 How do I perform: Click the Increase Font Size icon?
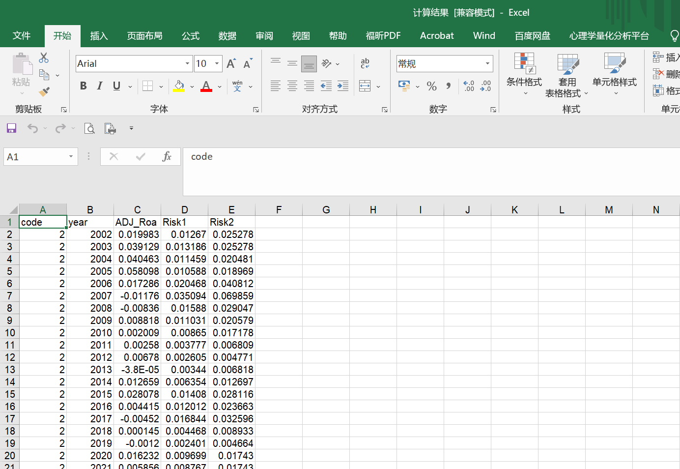pyautogui.click(x=231, y=63)
